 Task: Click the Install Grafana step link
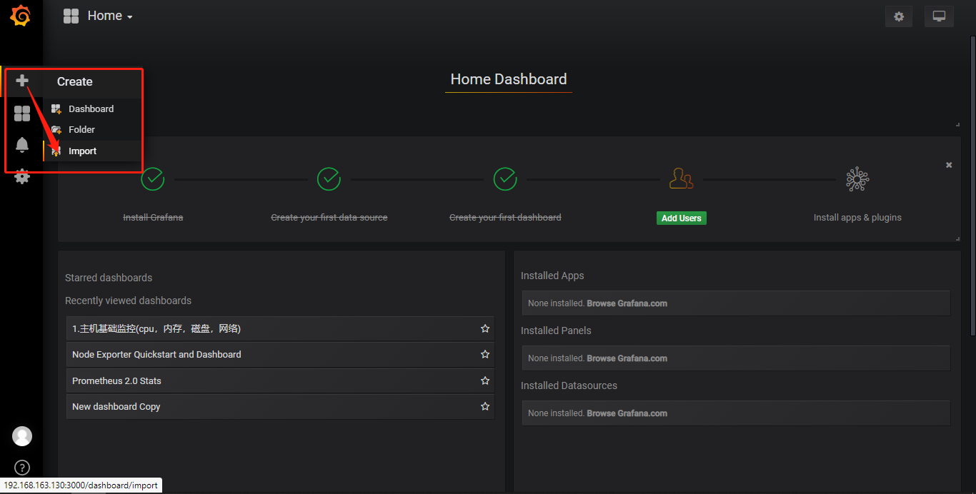(153, 218)
